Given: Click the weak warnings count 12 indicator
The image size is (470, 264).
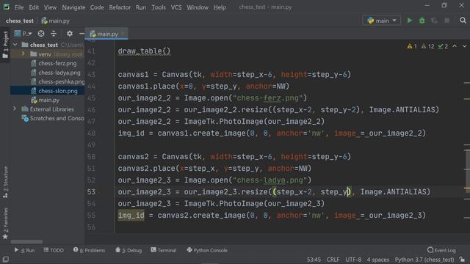Looking at the screenshot, I should click(x=427, y=46).
